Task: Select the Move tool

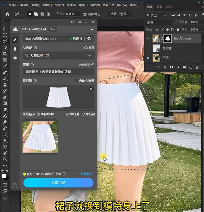Action: 5,29
